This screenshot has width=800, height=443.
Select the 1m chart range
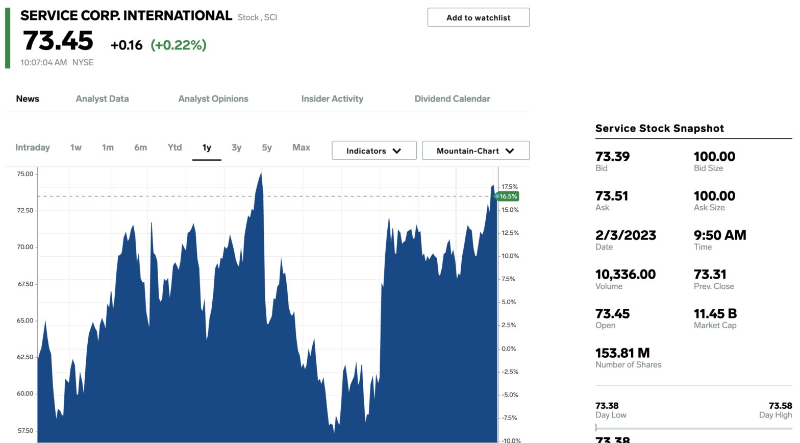coord(108,147)
